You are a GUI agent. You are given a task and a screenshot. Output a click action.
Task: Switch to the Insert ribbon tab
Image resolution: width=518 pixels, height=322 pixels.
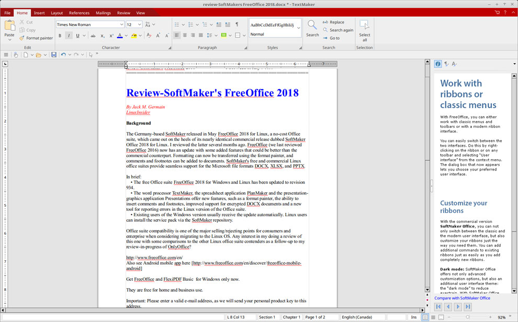coord(39,13)
